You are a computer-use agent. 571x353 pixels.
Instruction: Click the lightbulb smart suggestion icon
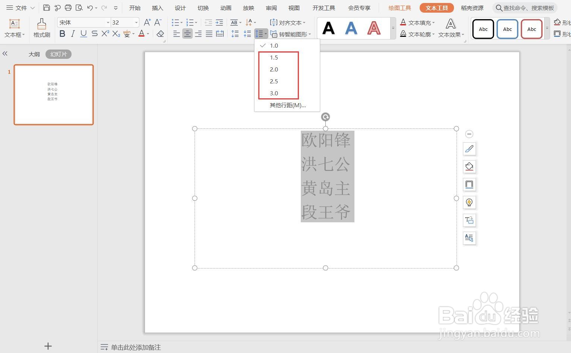click(469, 202)
